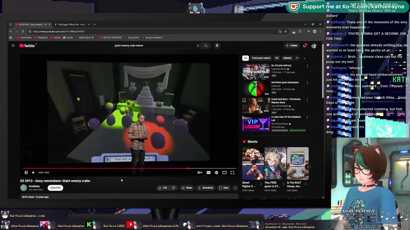The width and height of the screenshot is (410, 230).
Task: Show the next shorts with the arrow
Action: [x=307, y=167]
